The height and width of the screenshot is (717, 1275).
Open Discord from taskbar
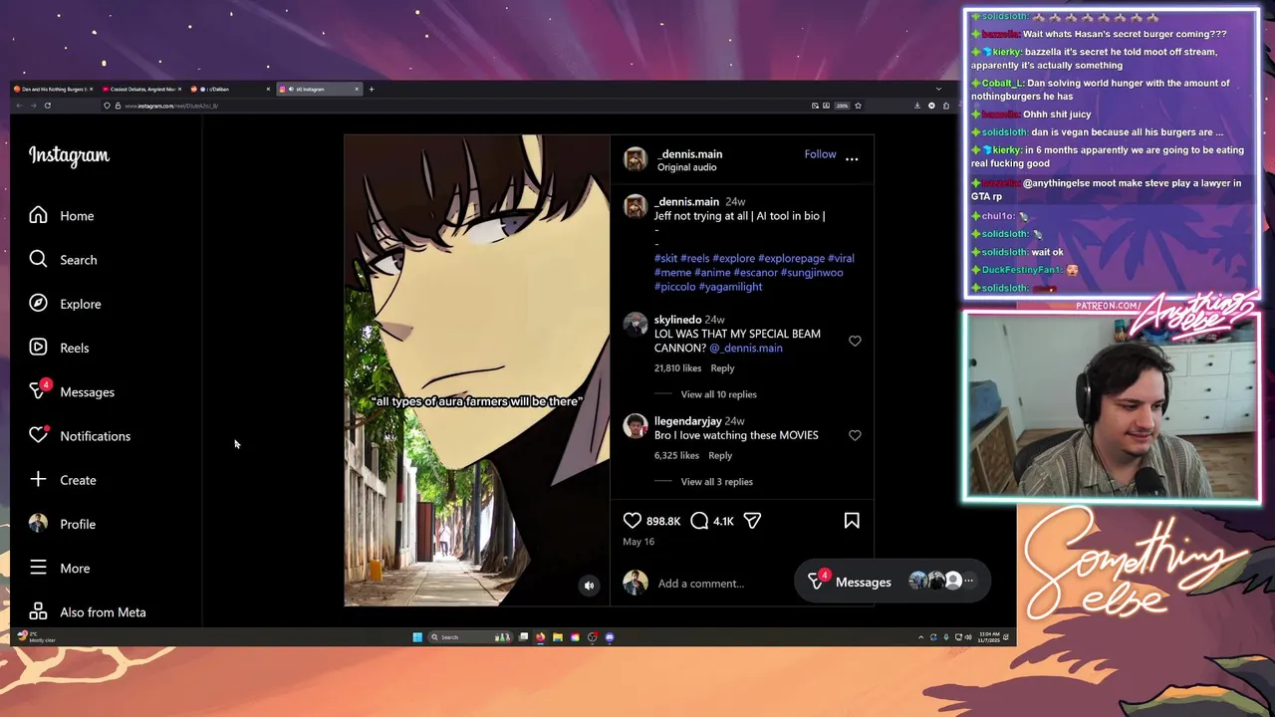tap(610, 637)
